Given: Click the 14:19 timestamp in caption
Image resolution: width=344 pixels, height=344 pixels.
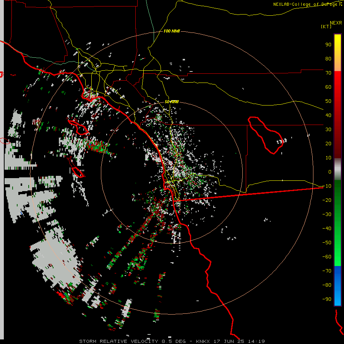Looking at the screenshot, I should [x=256, y=341].
